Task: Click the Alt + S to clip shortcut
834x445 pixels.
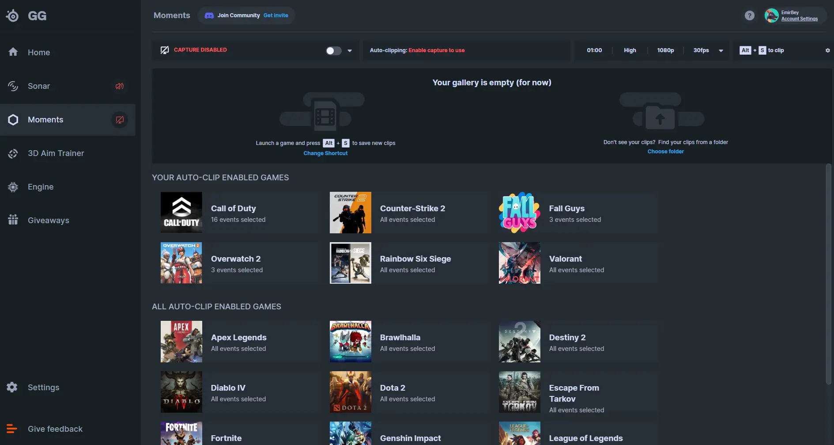Action: coord(762,50)
